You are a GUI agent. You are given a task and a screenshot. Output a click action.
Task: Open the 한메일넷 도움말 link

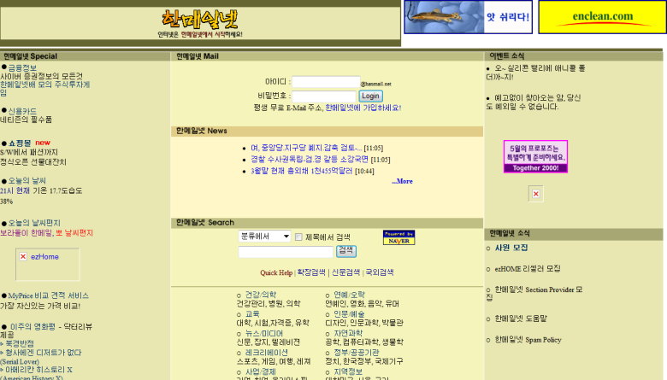[521, 319]
